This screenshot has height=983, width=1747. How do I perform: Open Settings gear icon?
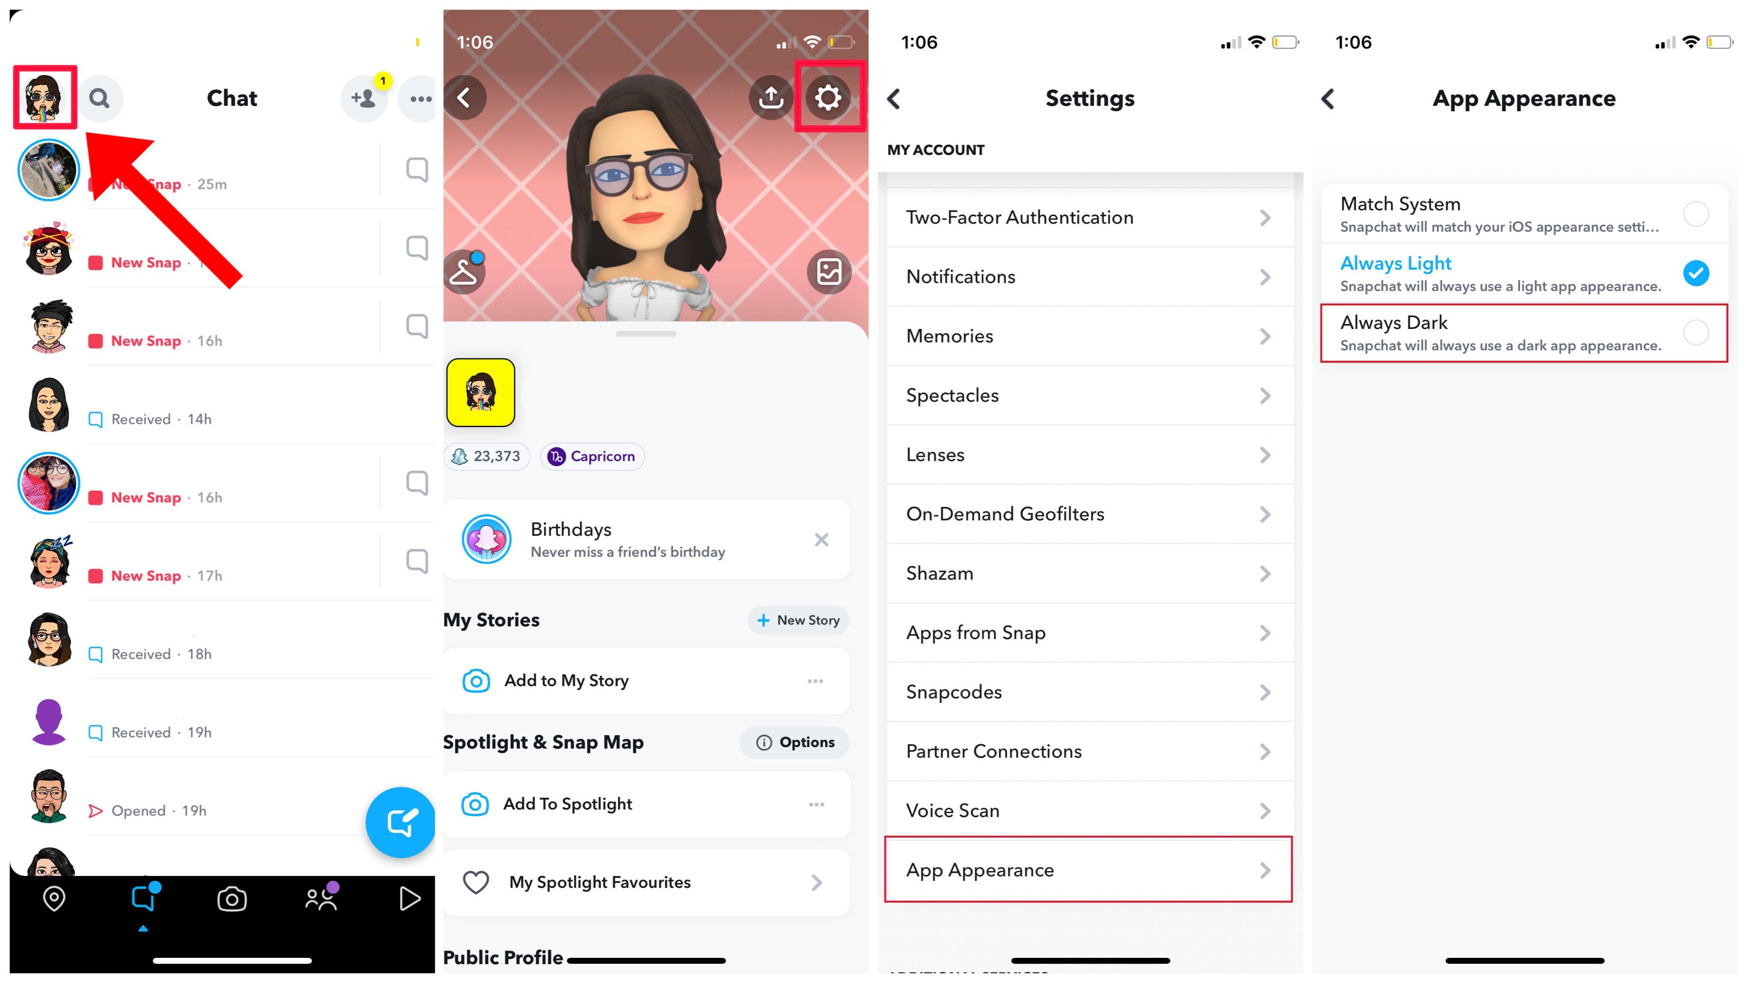coord(831,97)
